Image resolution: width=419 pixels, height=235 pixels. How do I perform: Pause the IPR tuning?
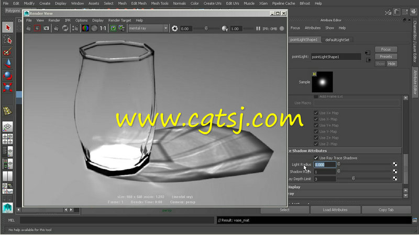[258, 29]
